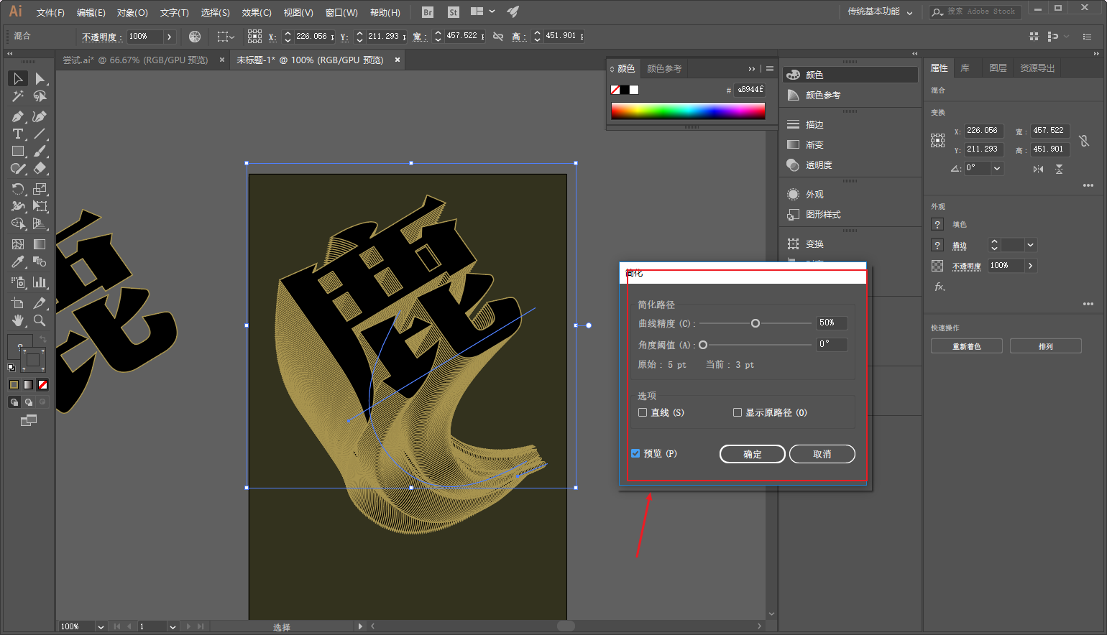1107x635 pixels.
Task: Select the Gradient tool
Action: pos(40,244)
